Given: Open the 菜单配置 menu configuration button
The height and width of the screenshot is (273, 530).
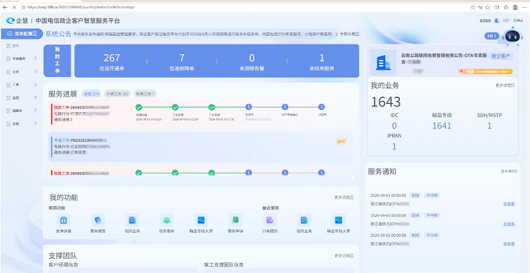Looking at the screenshot, I should tap(22, 34).
